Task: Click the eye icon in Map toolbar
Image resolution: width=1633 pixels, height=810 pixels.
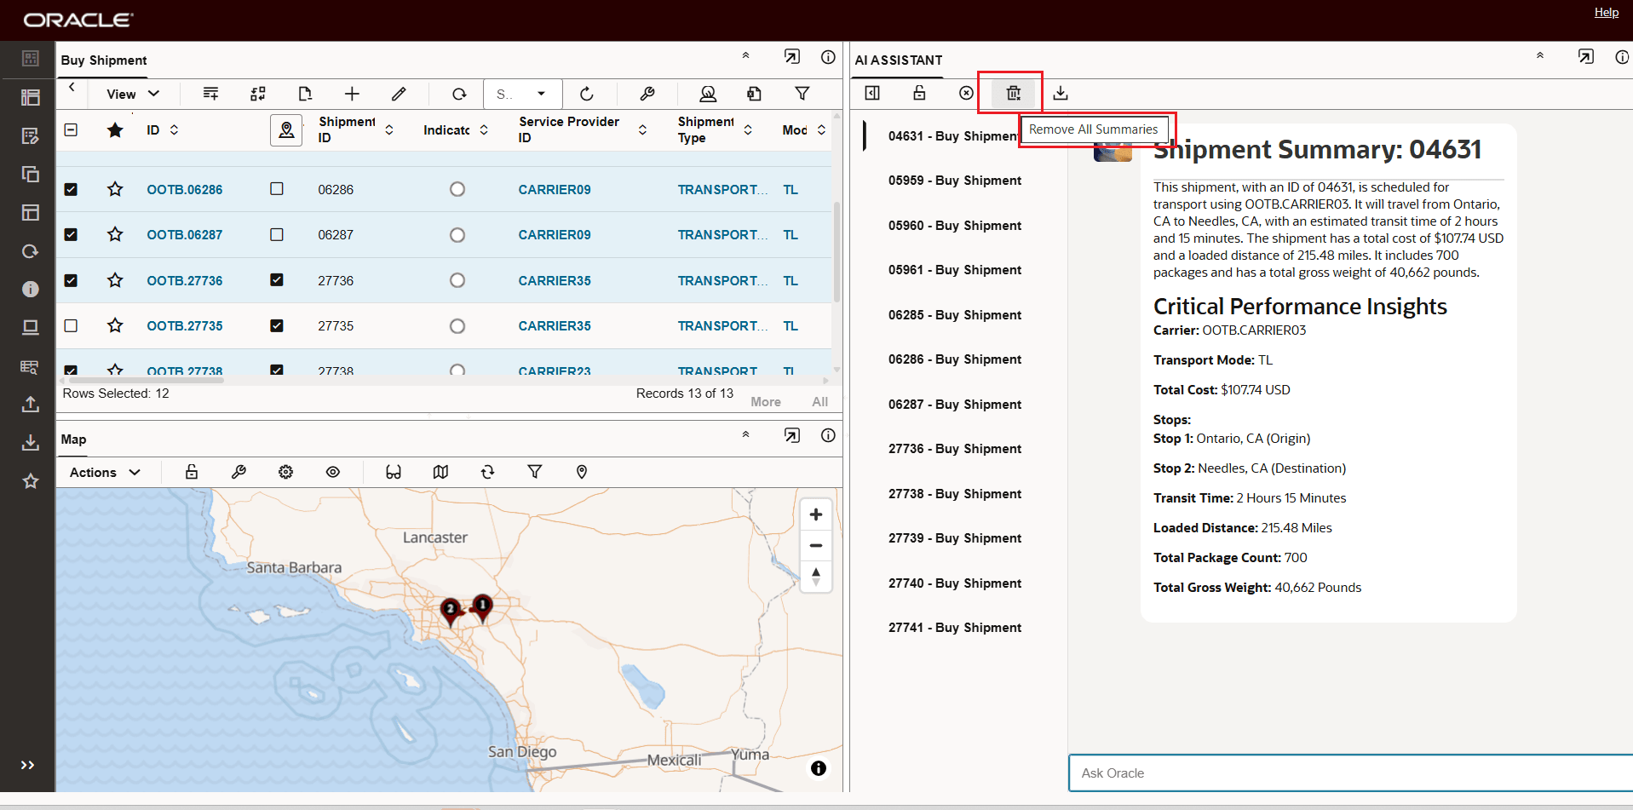Action: click(333, 472)
